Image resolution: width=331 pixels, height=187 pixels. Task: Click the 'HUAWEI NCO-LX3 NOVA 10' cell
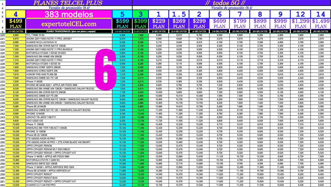pos(69,42)
